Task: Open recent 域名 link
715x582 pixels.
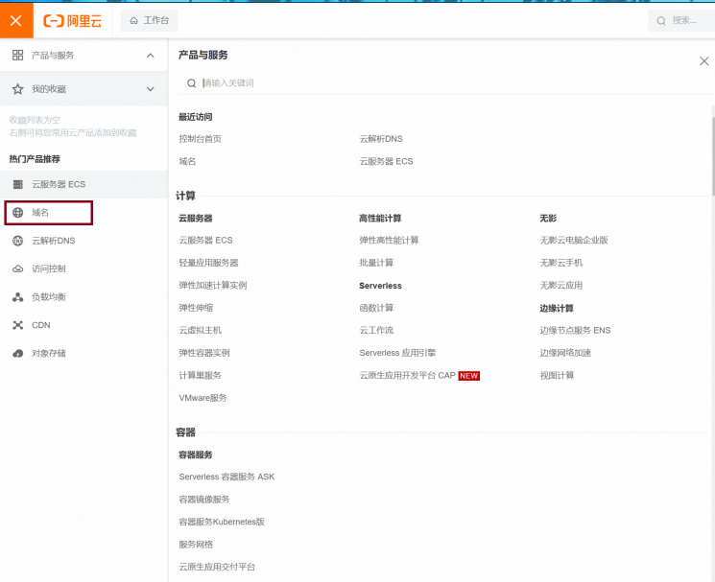Action: pos(187,161)
